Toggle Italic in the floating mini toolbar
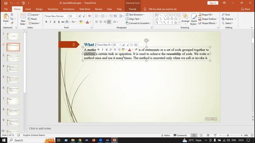255x143 pixels. [102, 49]
